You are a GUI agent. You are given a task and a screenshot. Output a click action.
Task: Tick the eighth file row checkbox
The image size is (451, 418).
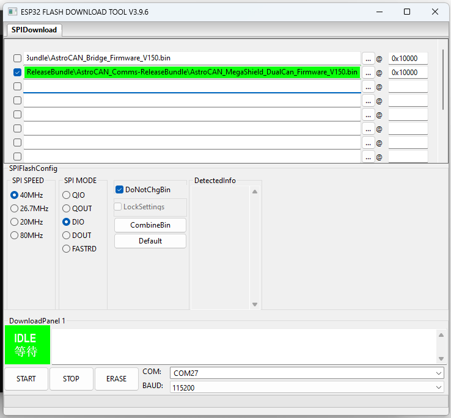coord(17,157)
